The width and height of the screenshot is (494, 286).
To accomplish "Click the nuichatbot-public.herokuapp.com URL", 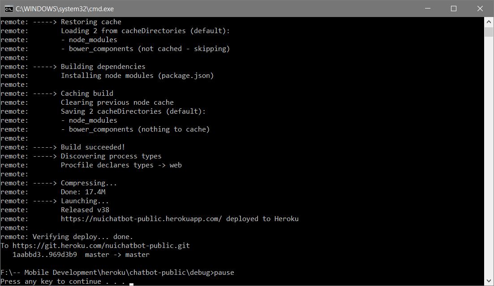I will tap(142, 218).
